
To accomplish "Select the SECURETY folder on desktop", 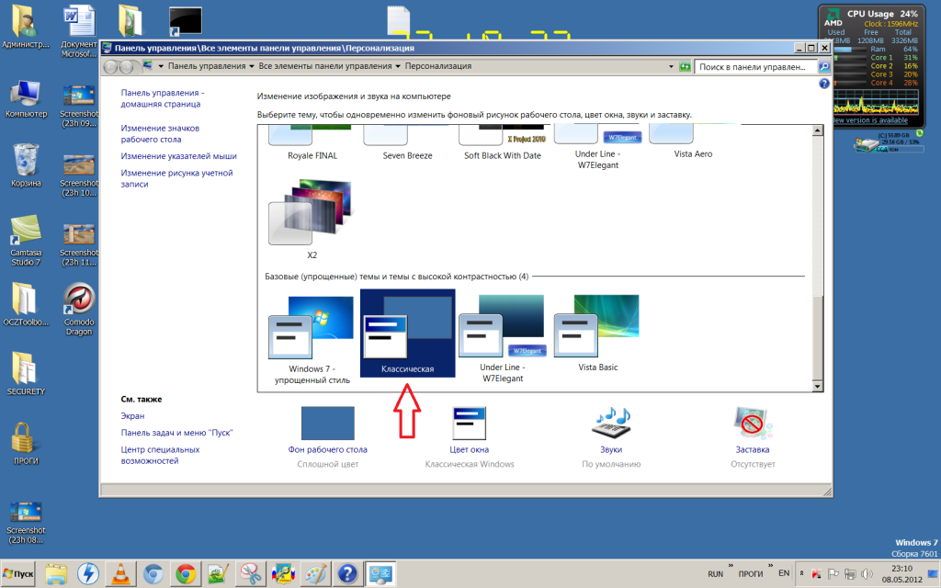I will click(26, 373).
